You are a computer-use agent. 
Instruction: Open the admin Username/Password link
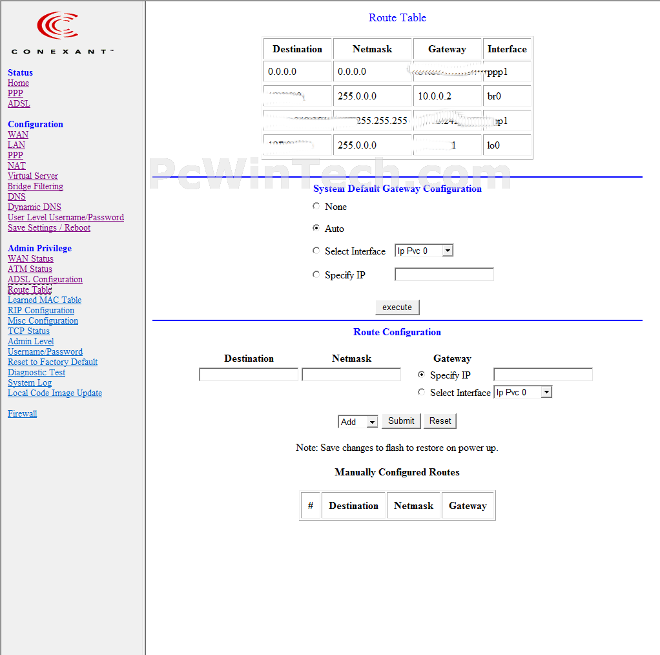(45, 351)
